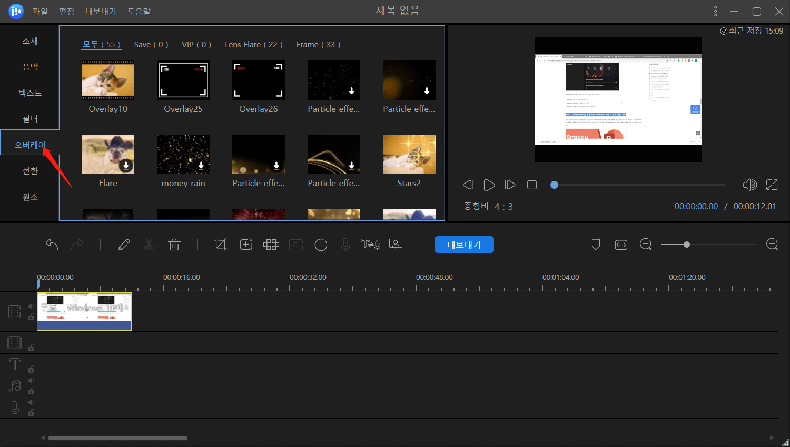This screenshot has height=447, width=790.
Task: Switch to the Lens Flare ( 22 ) tab
Action: (x=253, y=45)
